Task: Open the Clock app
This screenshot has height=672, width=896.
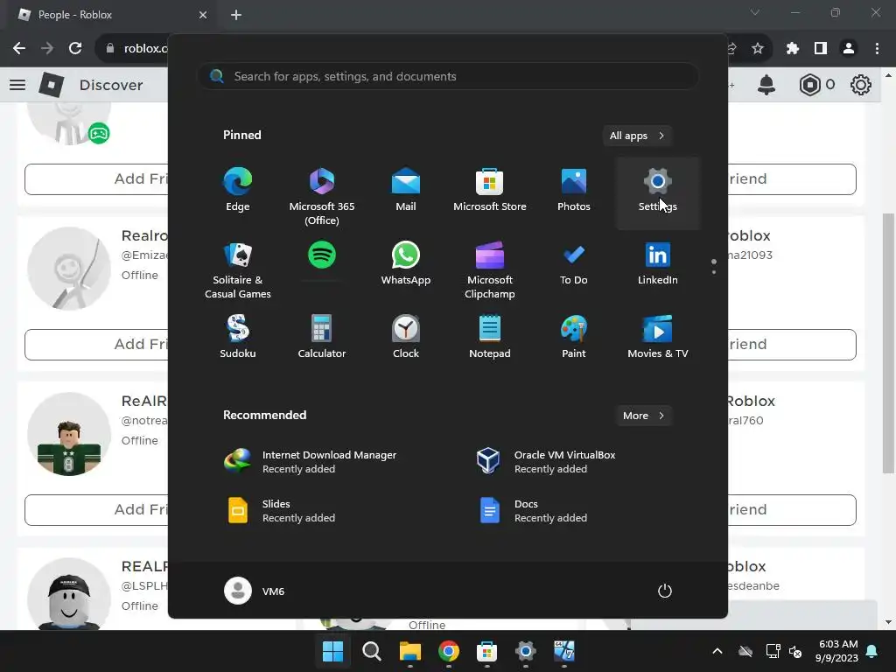Action: coord(406,339)
